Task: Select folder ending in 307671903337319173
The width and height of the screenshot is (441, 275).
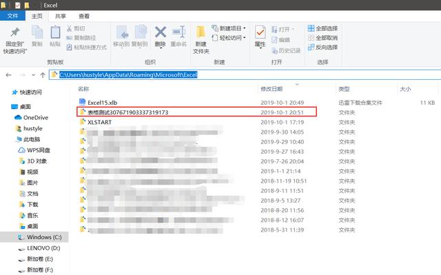Action: click(128, 112)
